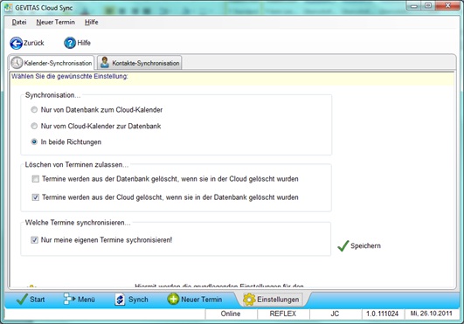
Task: Go to Start label in bottom bar
Action: [x=38, y=300]
